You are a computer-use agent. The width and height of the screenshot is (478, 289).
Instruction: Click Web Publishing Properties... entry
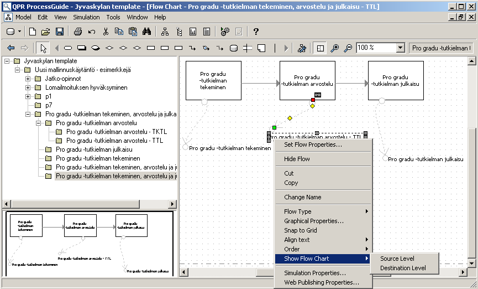(323, 282)
